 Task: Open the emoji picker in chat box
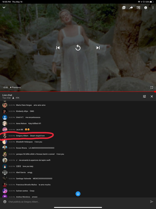point(5,202)
